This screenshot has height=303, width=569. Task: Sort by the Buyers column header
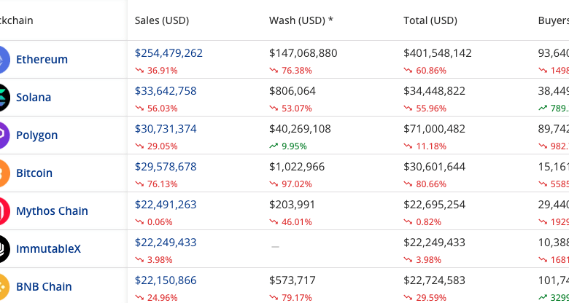pyautogui.click(x=553, y=20)
